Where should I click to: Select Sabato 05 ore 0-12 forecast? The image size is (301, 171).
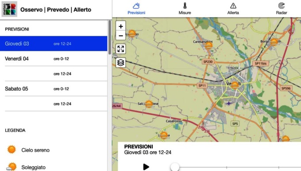coord(54,89)
